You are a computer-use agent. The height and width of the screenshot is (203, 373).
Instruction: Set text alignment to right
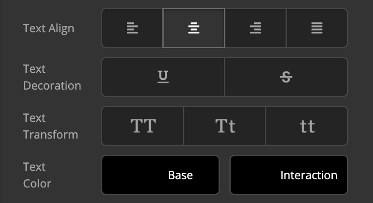255,28
